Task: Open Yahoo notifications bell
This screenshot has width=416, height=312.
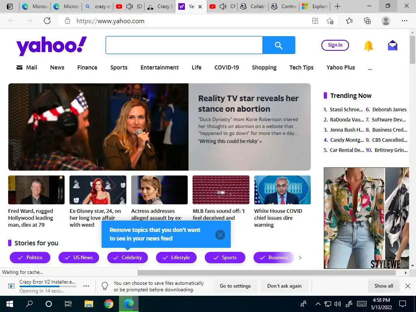Action: pos(368,45)
